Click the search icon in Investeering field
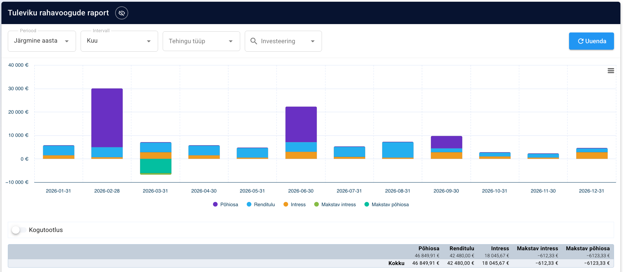This screenshot has height=272, width=623. [x=254, y=41]
